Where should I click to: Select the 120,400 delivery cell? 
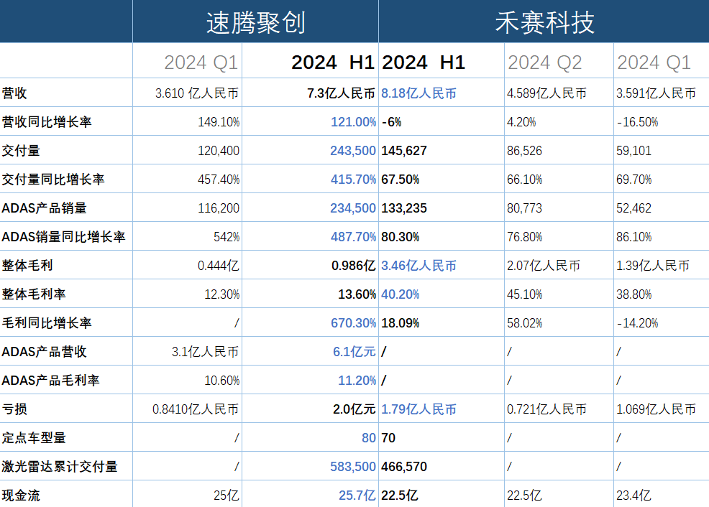187,150
